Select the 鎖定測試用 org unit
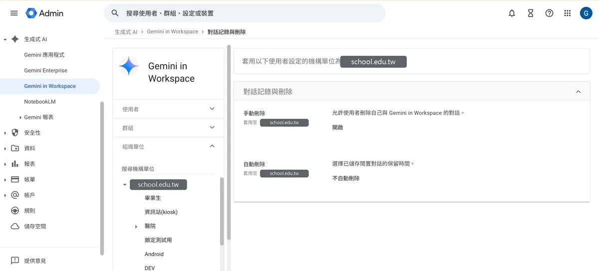 (x=158, y=240)
